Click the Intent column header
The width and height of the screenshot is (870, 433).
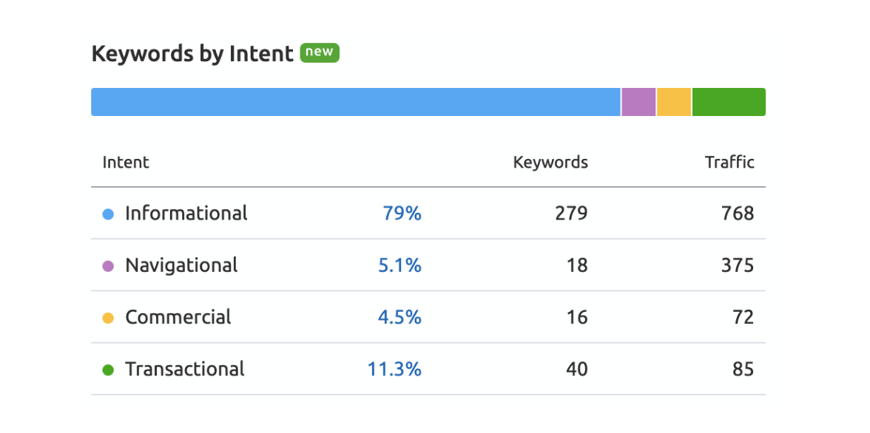pyautogui.click(x=126, y=163)
